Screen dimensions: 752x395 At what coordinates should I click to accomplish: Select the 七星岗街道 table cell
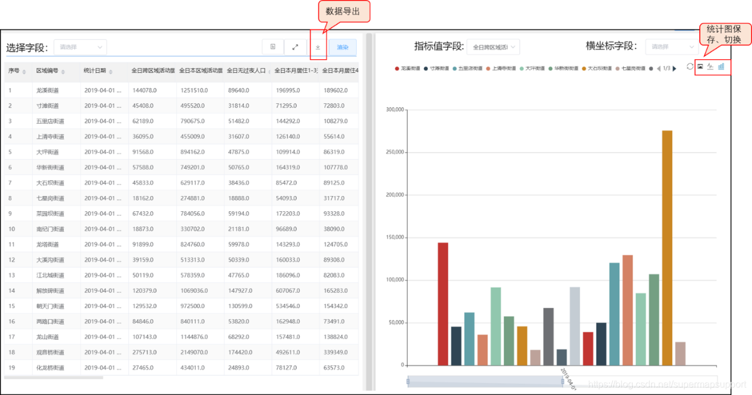click(x=57, y=198)
